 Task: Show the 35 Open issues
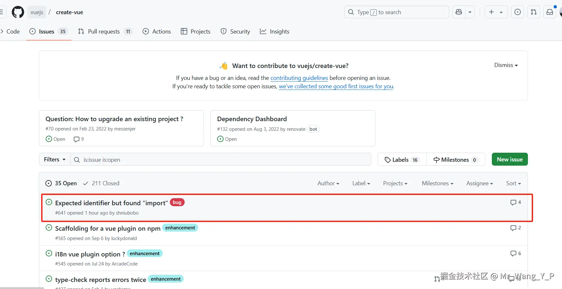[x=61, y=183]
